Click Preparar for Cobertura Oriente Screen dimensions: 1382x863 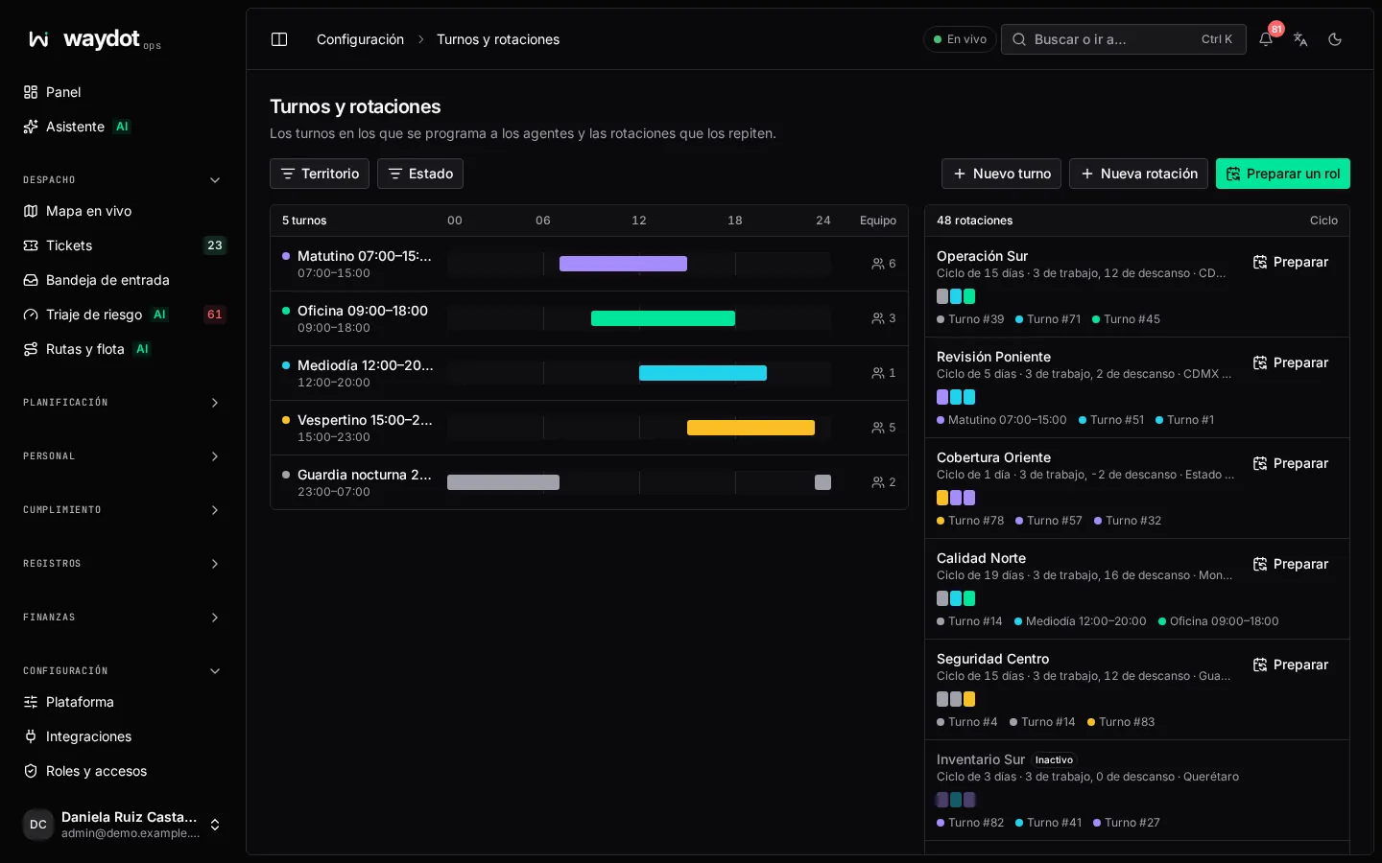pos(1291,463)
